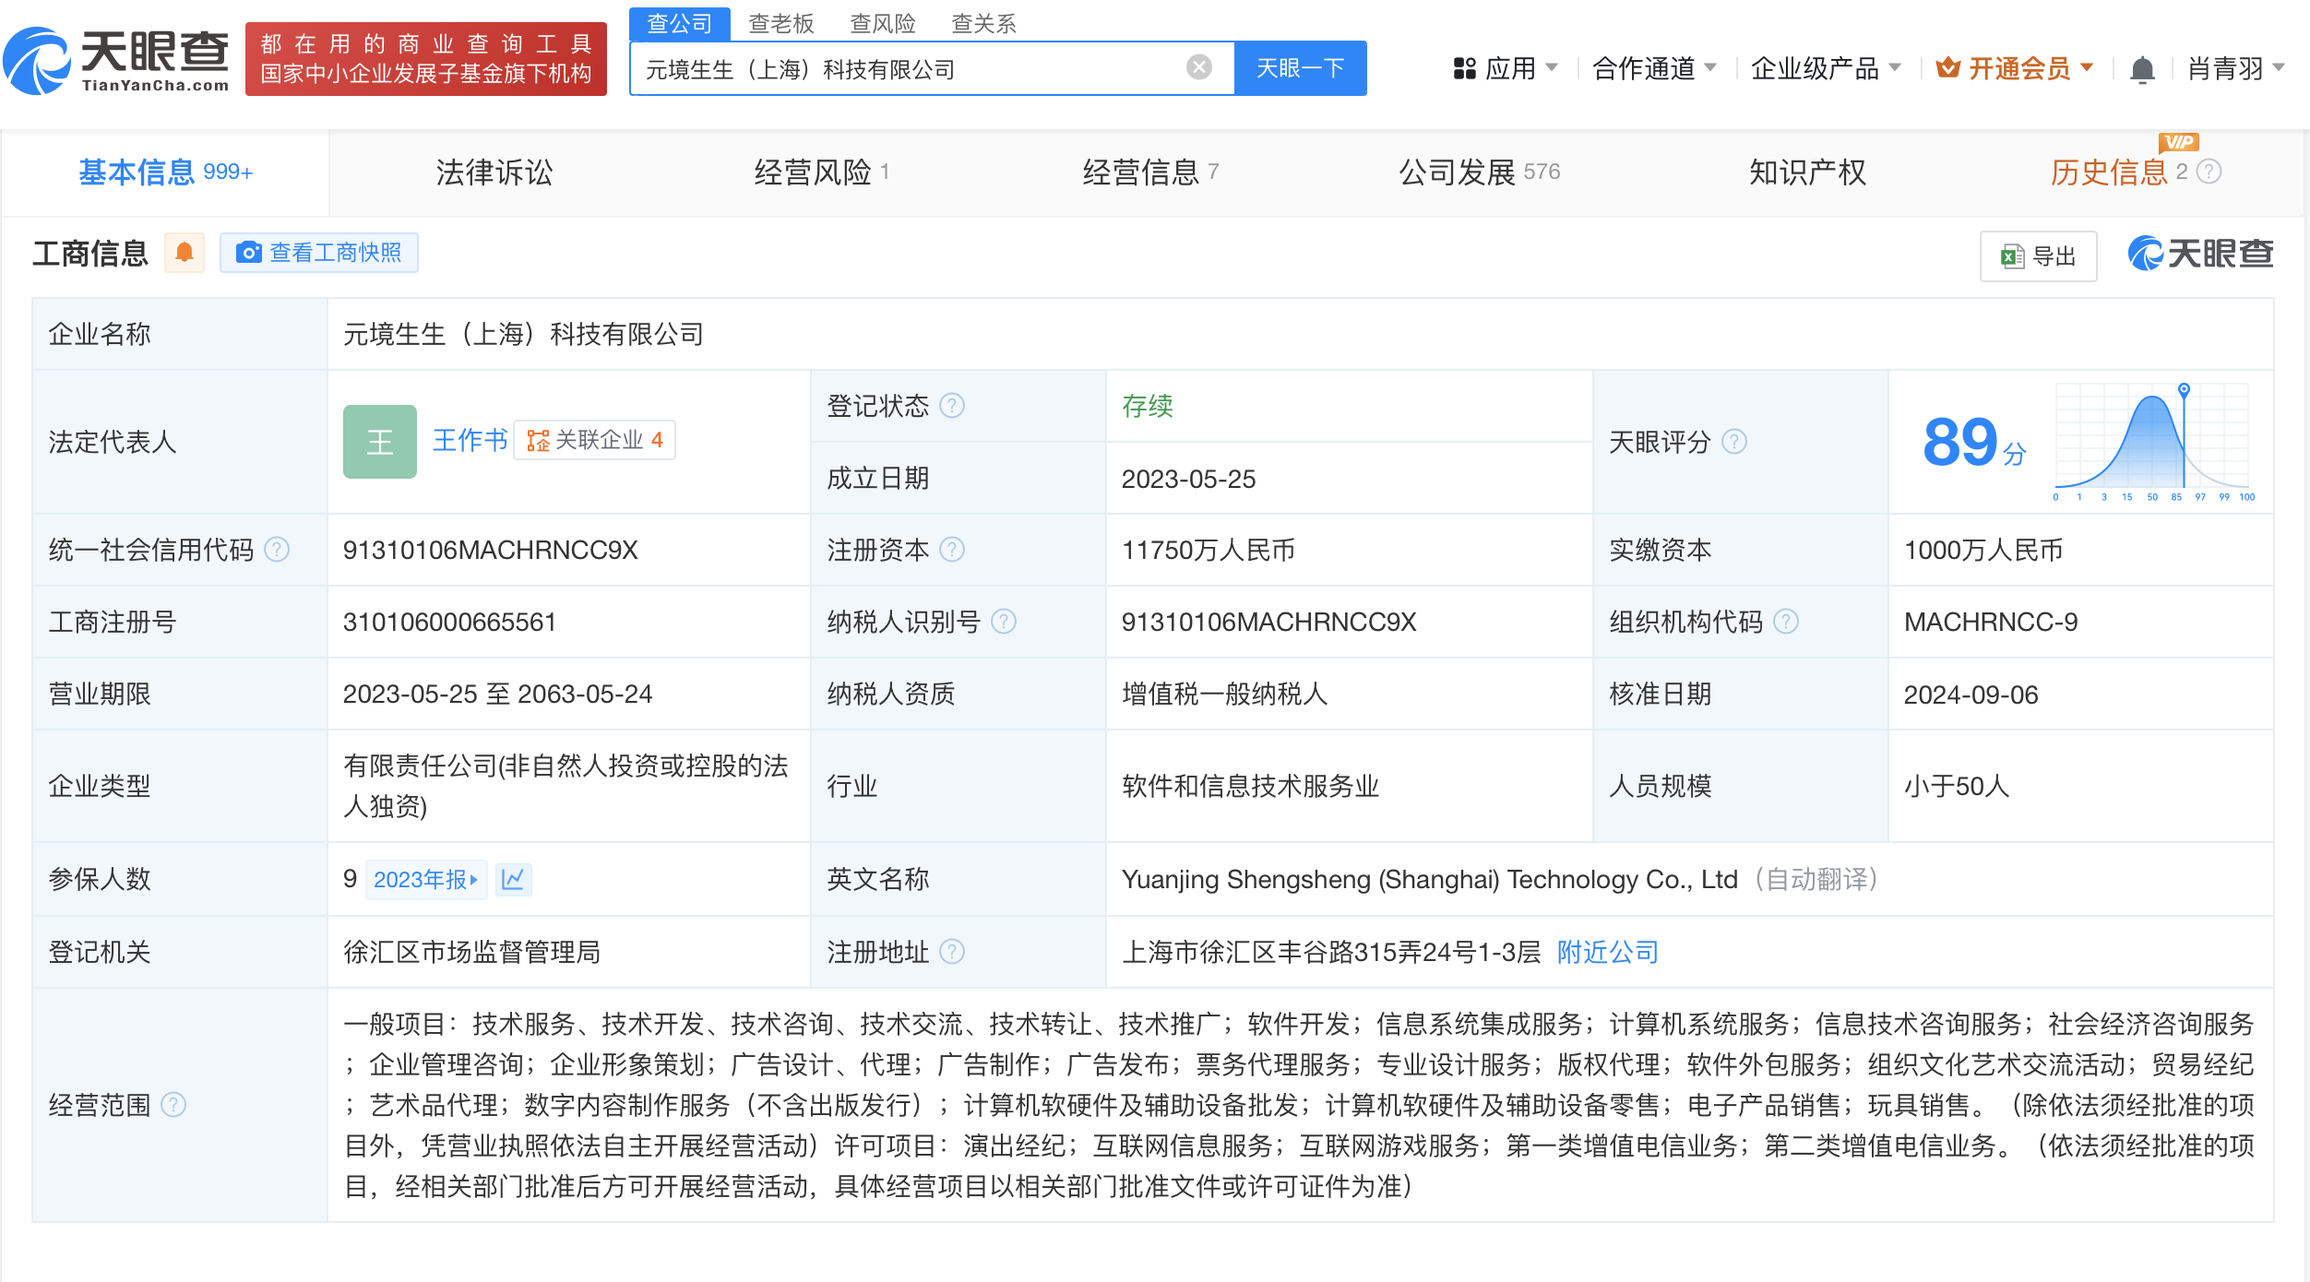Clear the search box with the X icon
The image size is (2310, 1282).
pos(1198,67)
